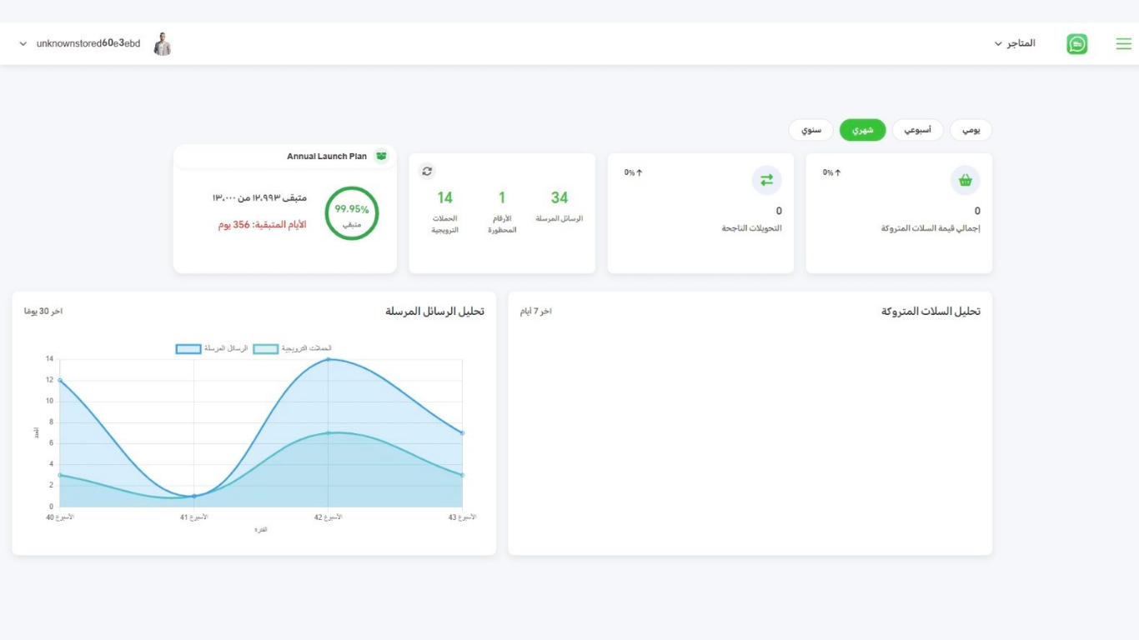
Task: Expand the المتاجر stores dropdown
Action: (1015, 43)
